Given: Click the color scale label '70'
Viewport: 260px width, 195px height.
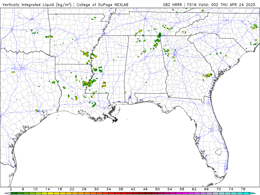Looking at the screenshot, I should pyautogui.click(x=219, y=189).
